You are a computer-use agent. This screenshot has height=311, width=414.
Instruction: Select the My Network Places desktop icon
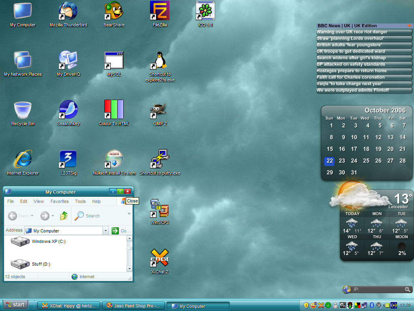[x=23, y=64]
